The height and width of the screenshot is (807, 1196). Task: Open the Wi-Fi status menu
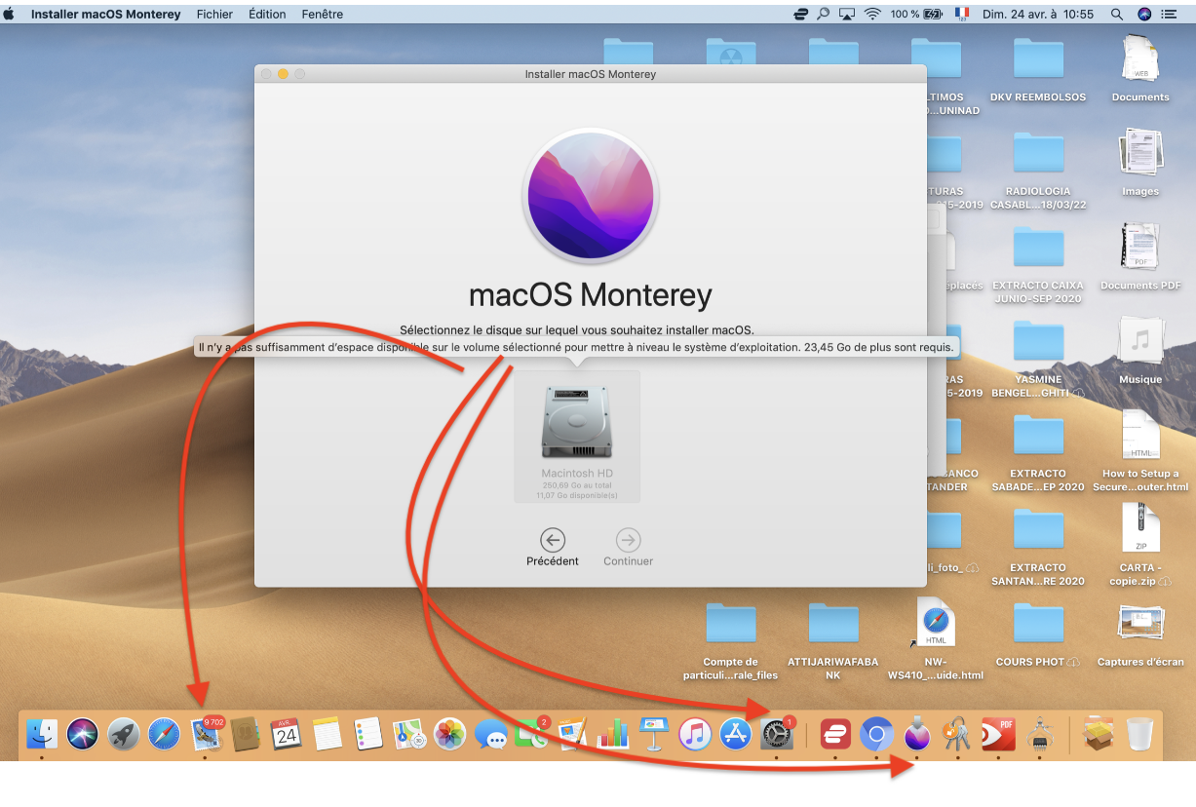pyautogui.click(x=872, y=14)
